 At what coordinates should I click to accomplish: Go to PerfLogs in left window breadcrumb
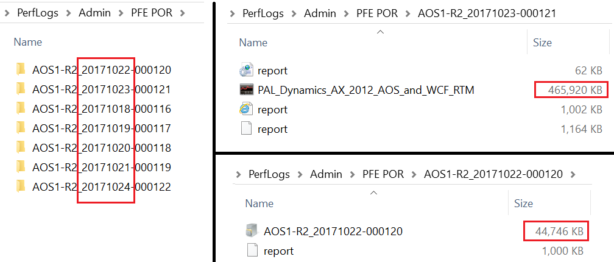[x=38, y=13]
